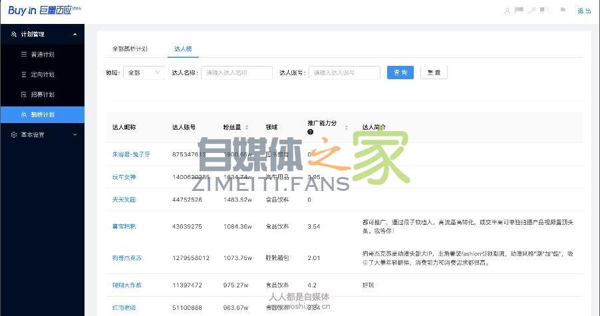The height and width of the screenshot is (316, 600).
Task: Click account number 44752526
Action: [x=187, y=200]
